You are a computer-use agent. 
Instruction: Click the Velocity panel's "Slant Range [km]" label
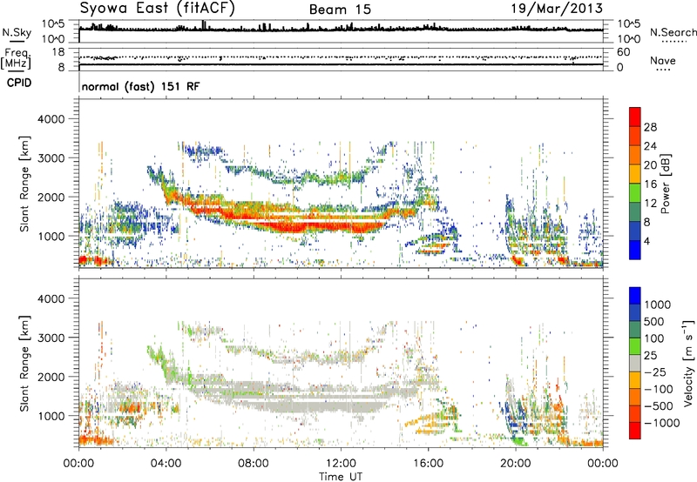24,363
